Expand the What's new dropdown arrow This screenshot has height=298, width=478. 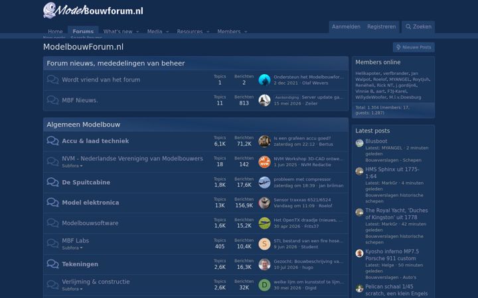(x=137, y=32)
